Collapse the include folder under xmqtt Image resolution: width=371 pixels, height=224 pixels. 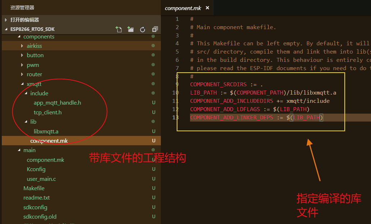pyautogui.click(x=26, y=93)
